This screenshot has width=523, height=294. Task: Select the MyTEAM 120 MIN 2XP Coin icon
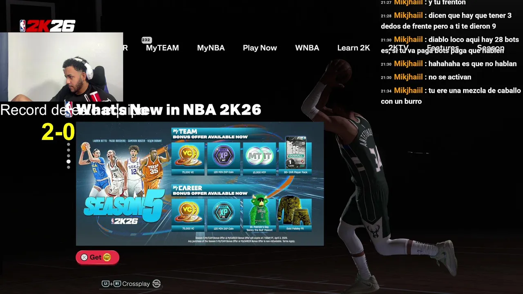224,156
